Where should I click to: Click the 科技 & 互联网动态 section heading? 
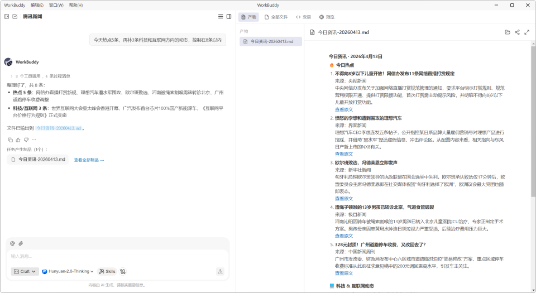355,286
